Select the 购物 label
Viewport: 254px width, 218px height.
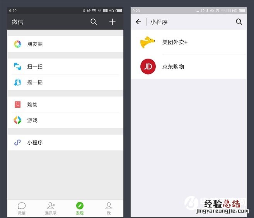32,105
